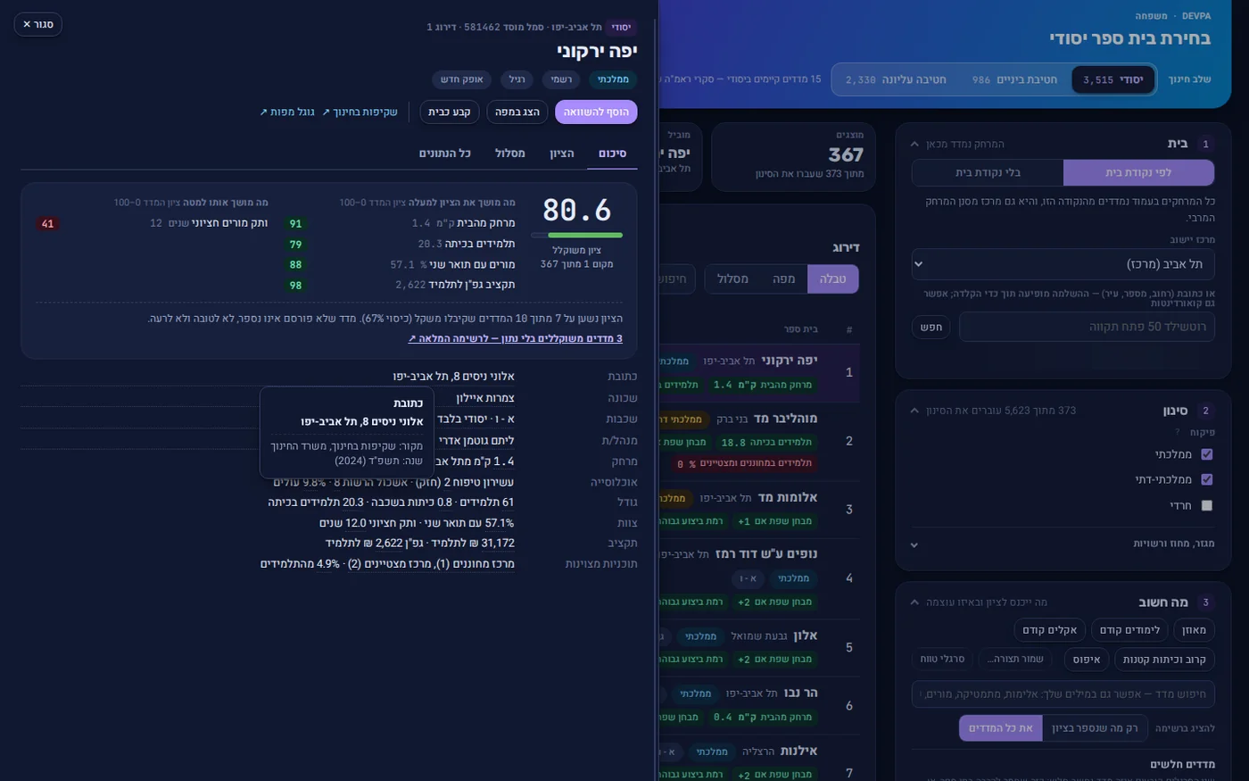
Task: Select the חטיבת ביניים stage tab
Action: pyautogui.click(x=1014, y=79)
